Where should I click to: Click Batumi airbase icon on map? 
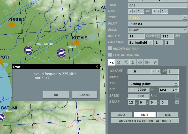2,117
